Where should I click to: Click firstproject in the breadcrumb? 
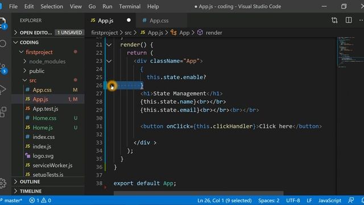[105, 33]
